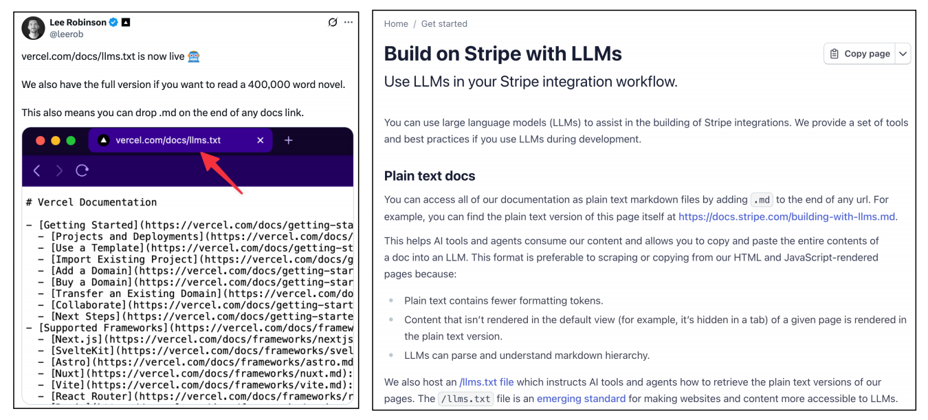Click the '[Projects and Deployments]' line
Image resolution: width=928 pixels, height=420 pixels.
point(195,236)
